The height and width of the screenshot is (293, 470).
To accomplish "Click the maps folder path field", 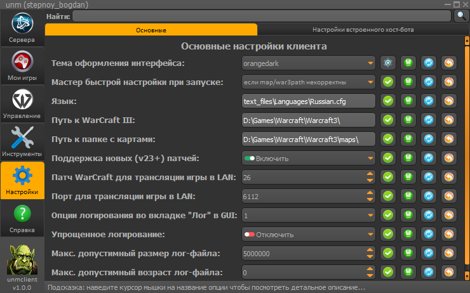I will pyautogui.click(x=309, y=139).
